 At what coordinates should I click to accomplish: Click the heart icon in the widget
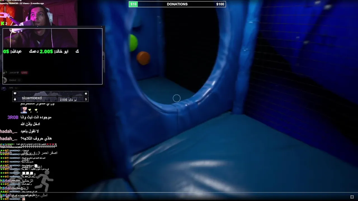(x=15, y=94)
